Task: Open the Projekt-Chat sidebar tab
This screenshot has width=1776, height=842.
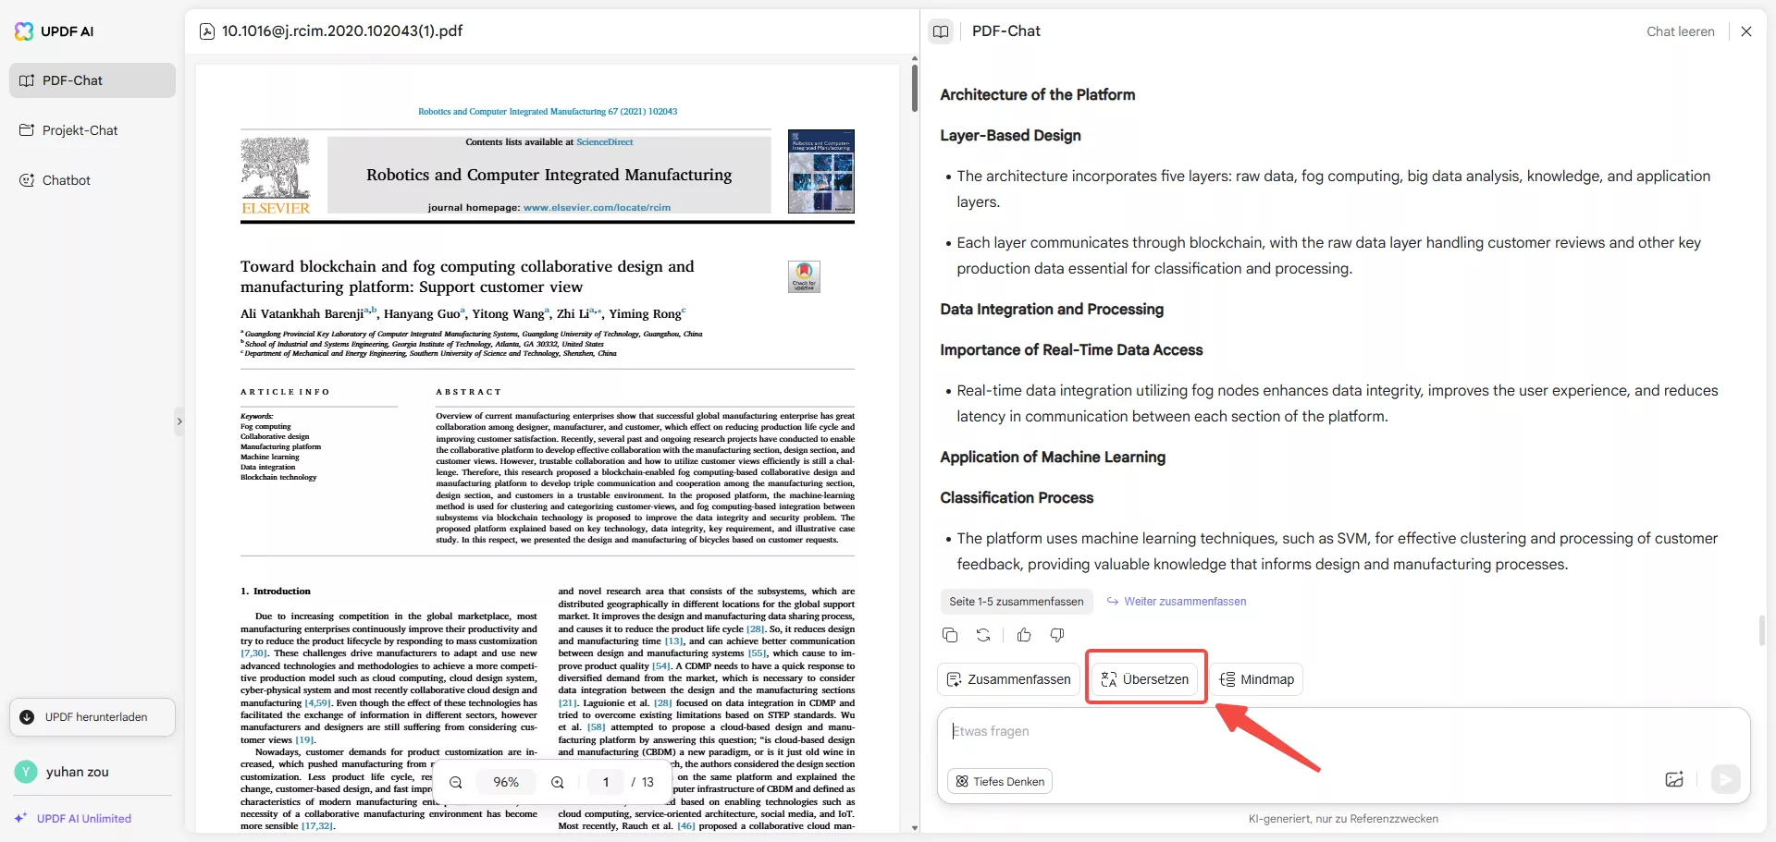Action: [92, 130]
